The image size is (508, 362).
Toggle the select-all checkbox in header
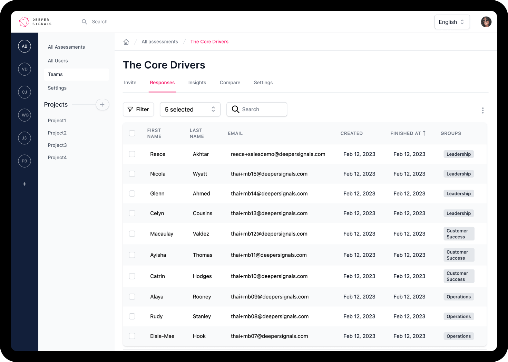132,133
